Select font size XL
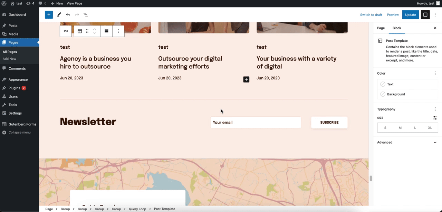Screen dimensions: 442x212 pos(430,128)
